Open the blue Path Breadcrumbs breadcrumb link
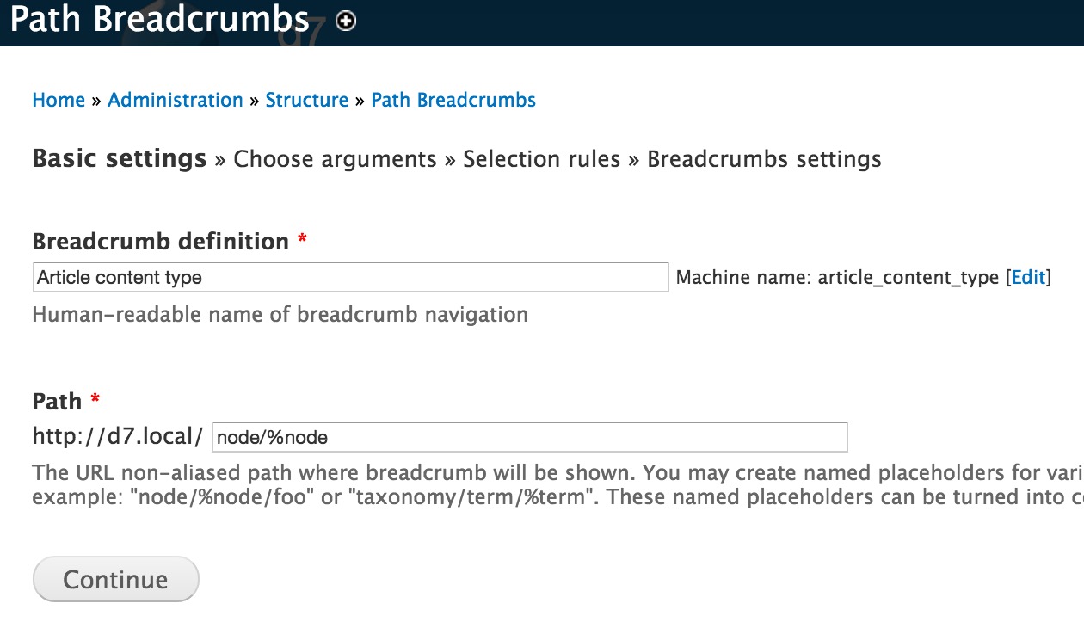The height and width of the screenshot is (628, 1084). click(x=453, y=100)
